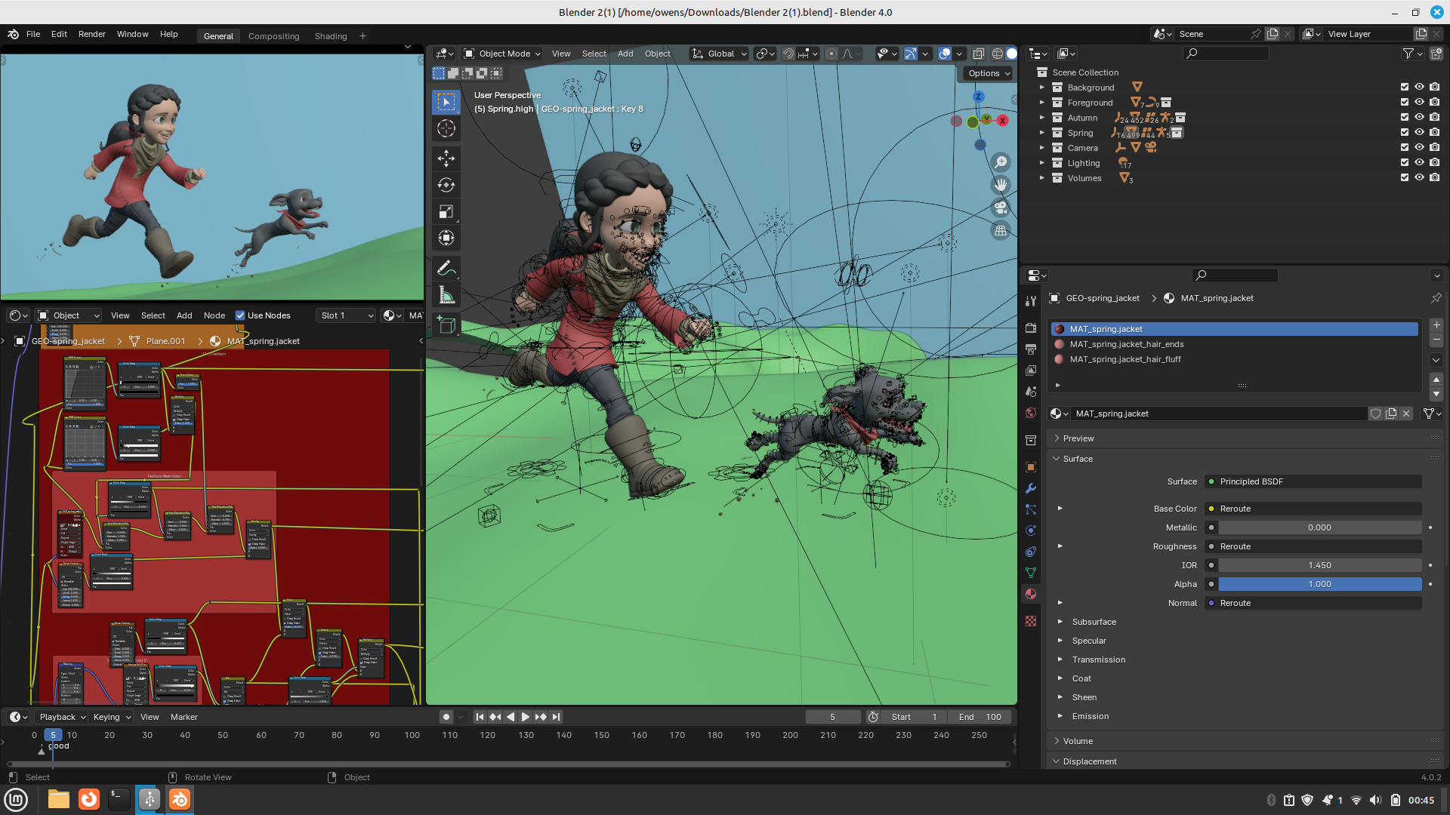Viewport: 1450px width, 815px height.
Task: Hide the Spring collection eye icon
Action: (1420, 133)
